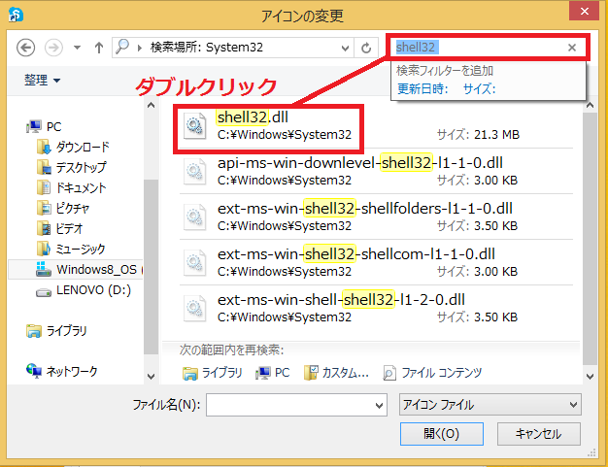Open ビデオ folder in navigation pane
Image resolution: width=608 pixels, height=467 pixels.
click(x=59, y=229)
